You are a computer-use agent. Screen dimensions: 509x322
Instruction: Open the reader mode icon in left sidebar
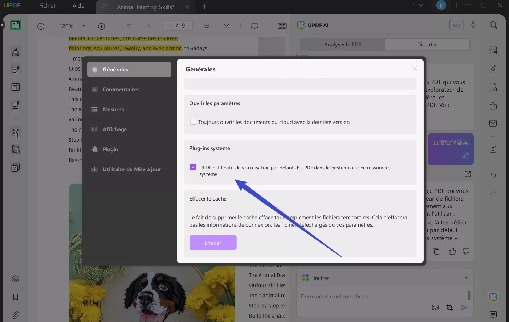[x=16, y=25]
